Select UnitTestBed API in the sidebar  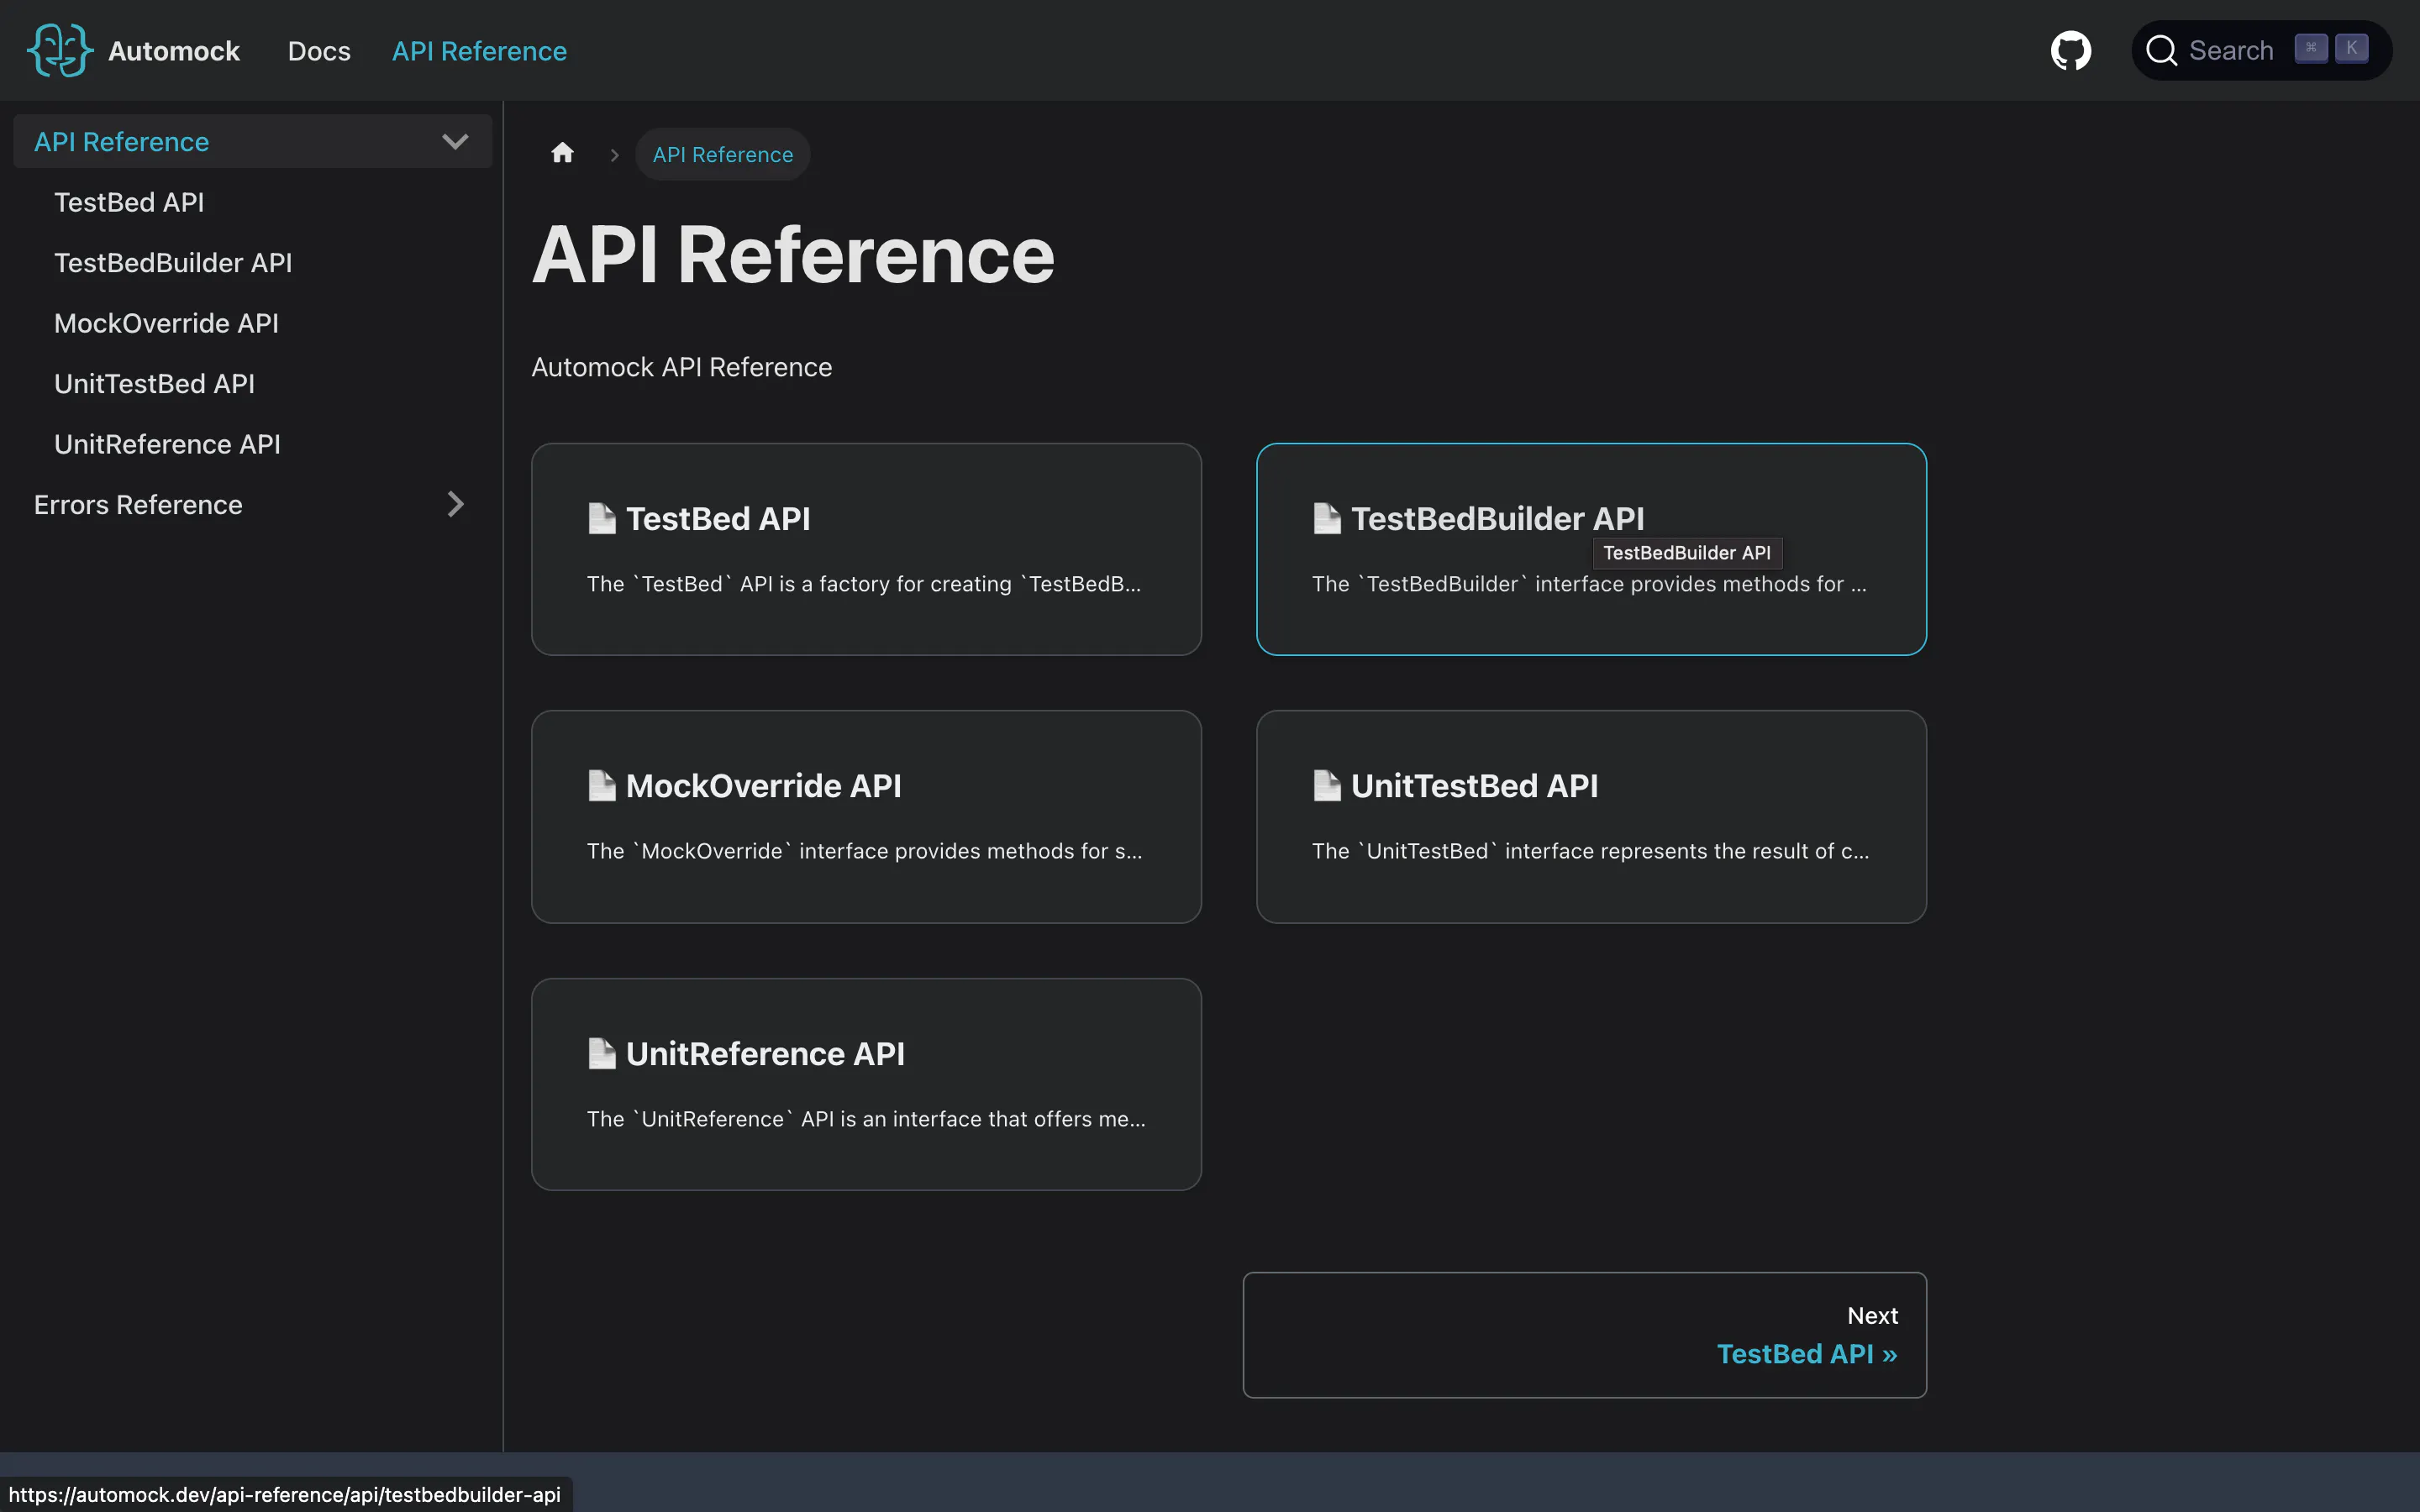tap(154, 383)
